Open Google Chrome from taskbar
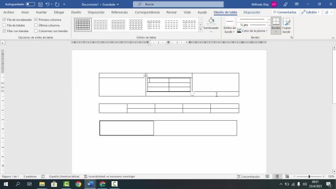336x189 pixels. tap(78, 184)
